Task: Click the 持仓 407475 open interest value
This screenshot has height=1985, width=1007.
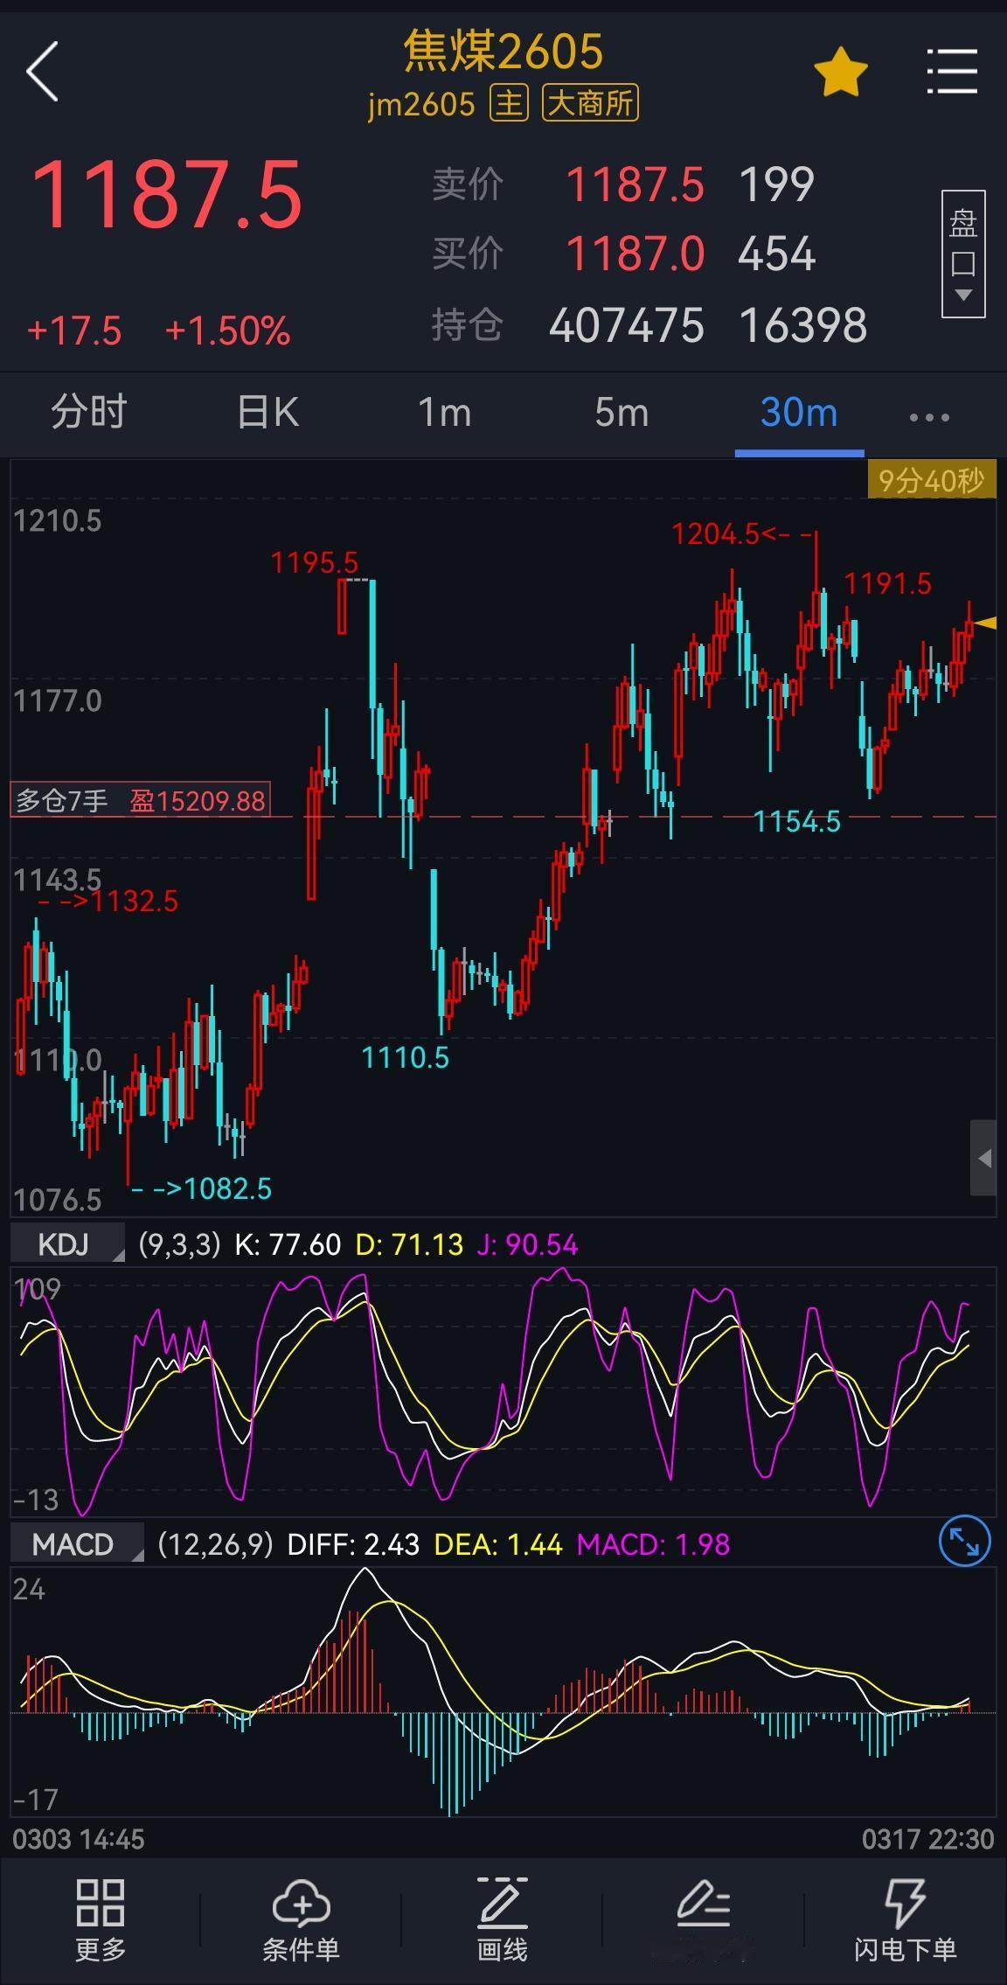Action: [x=626, y=325]
